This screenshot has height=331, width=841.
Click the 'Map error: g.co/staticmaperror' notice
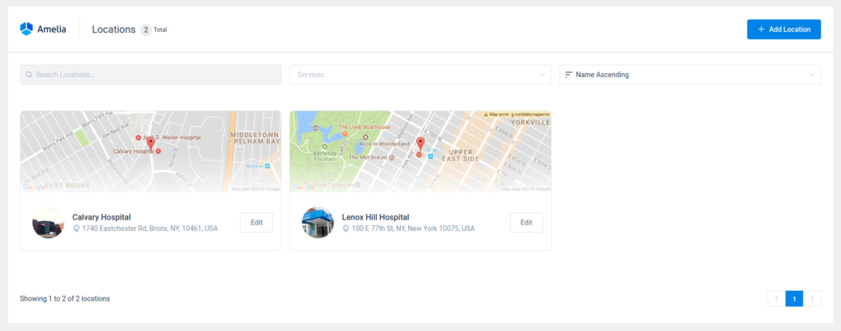(x=517, y=115)
